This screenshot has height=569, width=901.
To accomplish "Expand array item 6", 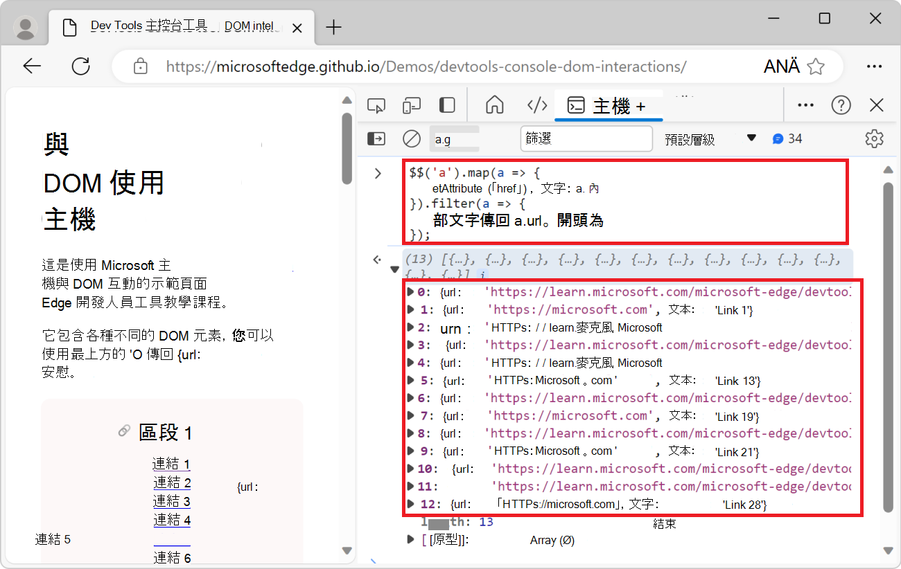I will [411, 398].
